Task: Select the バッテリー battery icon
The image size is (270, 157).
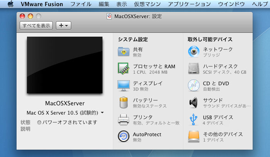Action: 123,102
